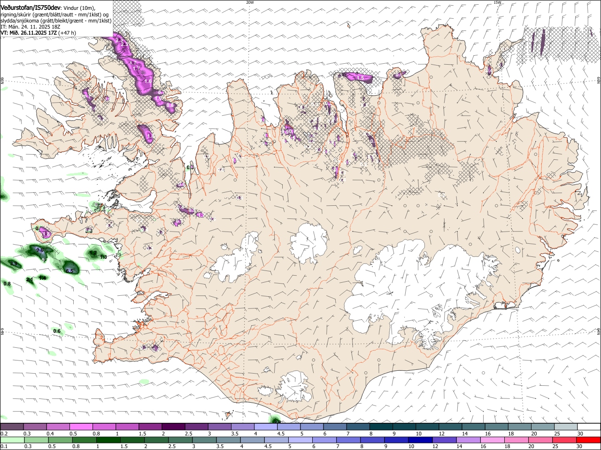This screenshot has width=601, height=450.
Task: Select the pale gray 25 swatch, top row
Action: click(x=565, y=427)
